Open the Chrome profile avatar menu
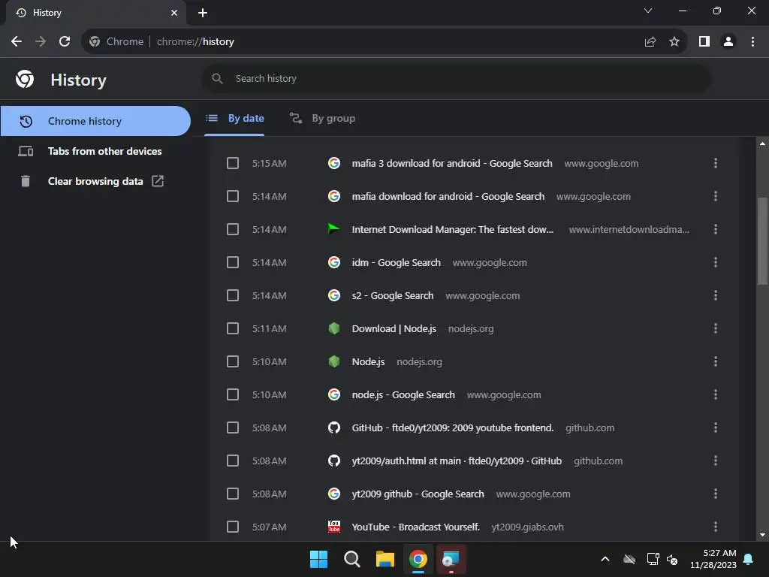 (728, 42)
